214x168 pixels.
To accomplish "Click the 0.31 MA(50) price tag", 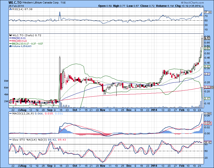I will coord(207,74).
